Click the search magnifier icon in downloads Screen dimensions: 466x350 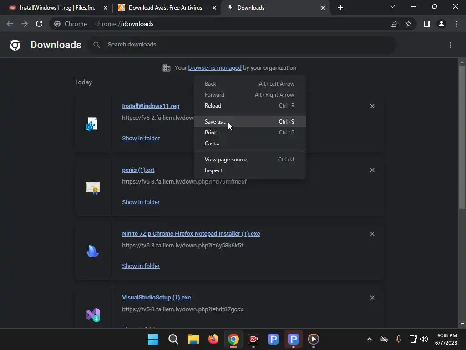(x=96, y=45)
